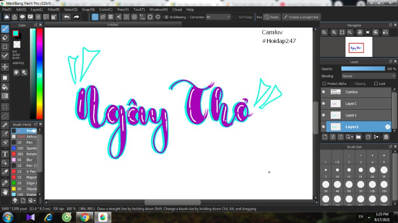This screenshot has height=223, width=398.
Task: Enable concentric circle snap guide
Action: tap(134, 17)
